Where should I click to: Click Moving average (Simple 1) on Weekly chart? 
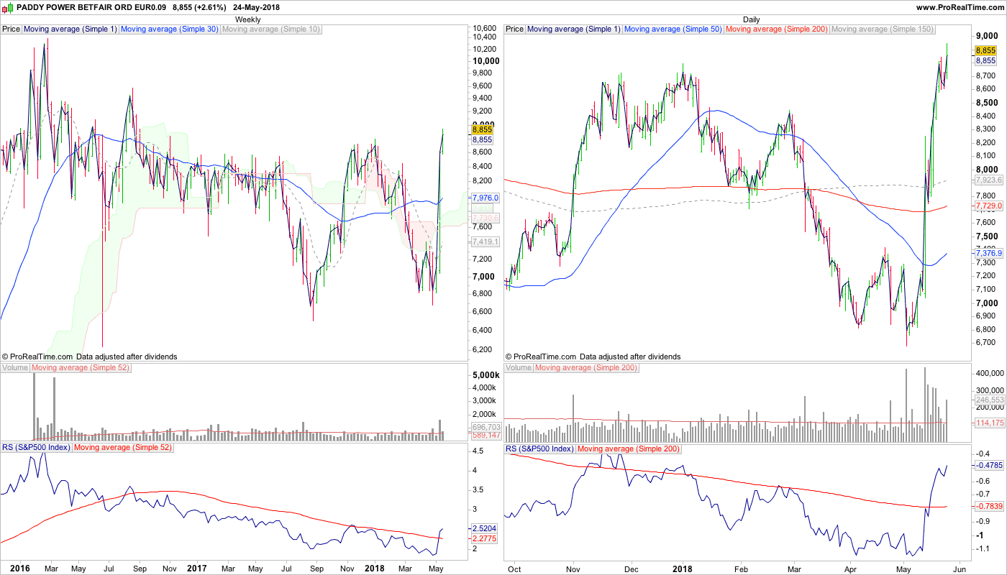[70, 29]
